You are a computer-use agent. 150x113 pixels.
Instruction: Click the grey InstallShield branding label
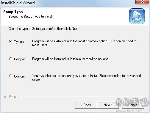pyautogui.click(x=10, y=97)
